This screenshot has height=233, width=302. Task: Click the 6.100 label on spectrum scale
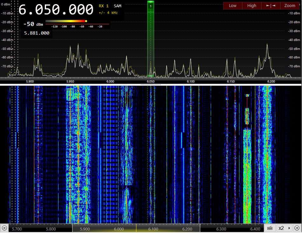tap(191, 81)
